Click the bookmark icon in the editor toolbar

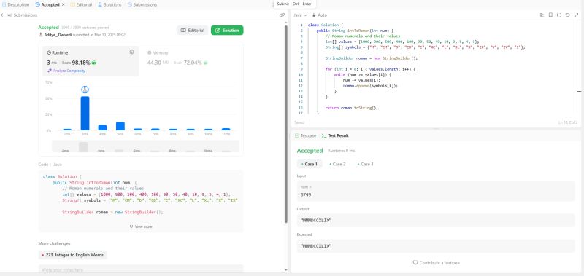550,15
